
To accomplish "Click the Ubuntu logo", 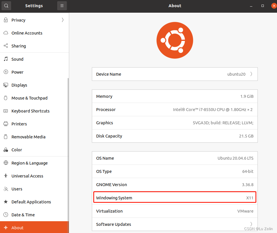I will tap(175, 40).
